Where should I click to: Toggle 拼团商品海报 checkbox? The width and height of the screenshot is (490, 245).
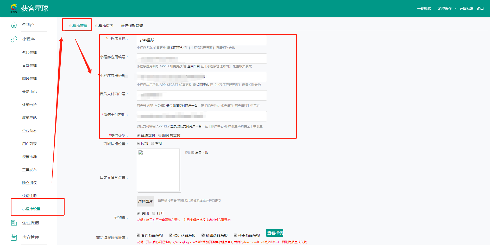point(203,235)
